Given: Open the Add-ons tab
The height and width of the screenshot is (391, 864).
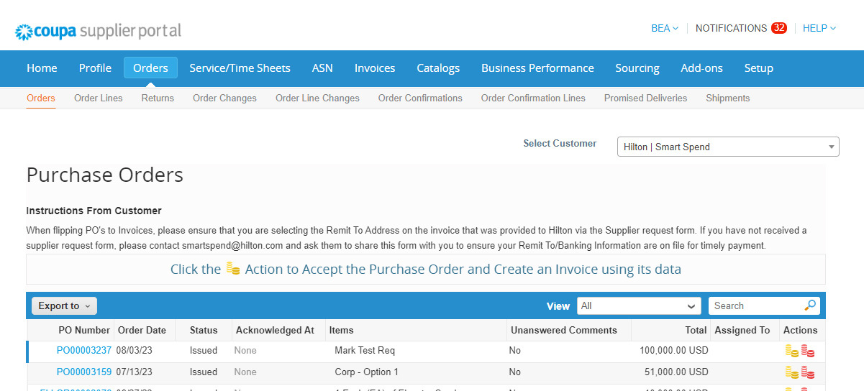Looking at the screenshot, I should [x=701, y=68].
